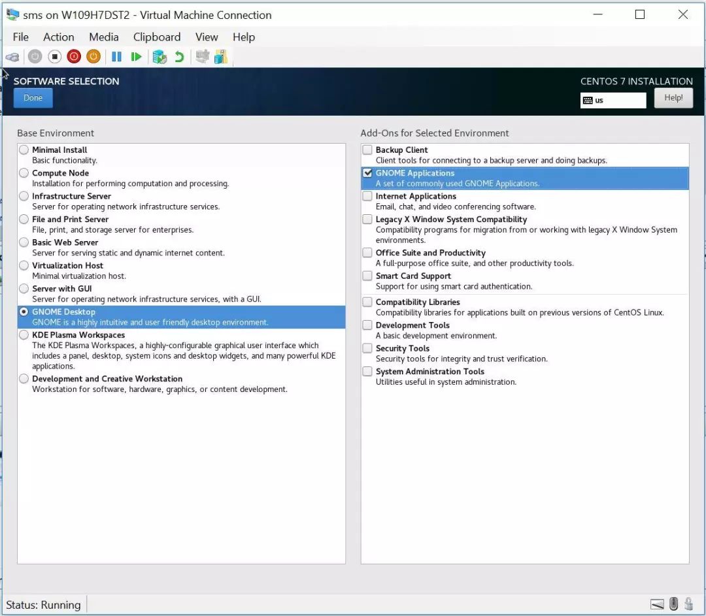The image size is (706, 616).
Task: Click the green Reset icon
Action: tap(135, 57)
